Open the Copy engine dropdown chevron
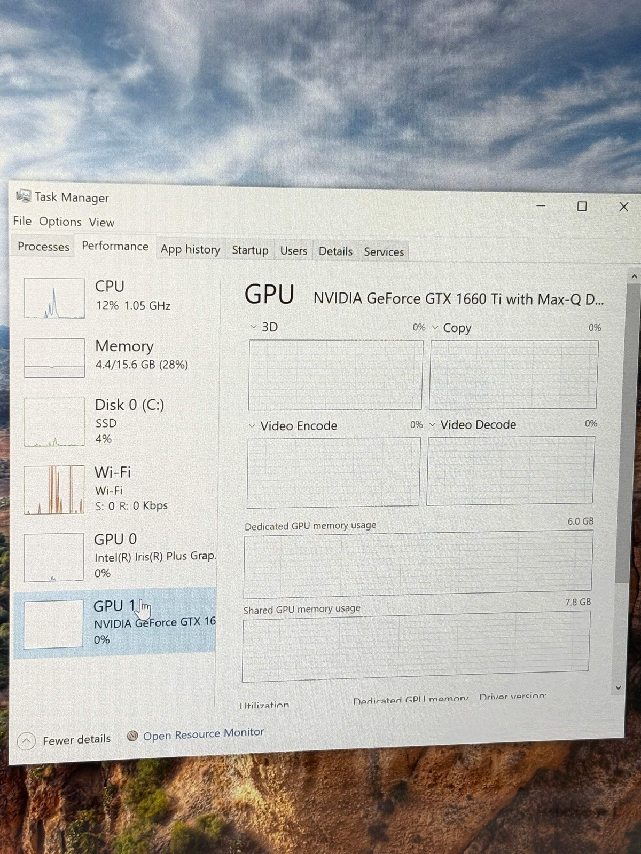This screenshot has width=641, height=854. [435, 327]
